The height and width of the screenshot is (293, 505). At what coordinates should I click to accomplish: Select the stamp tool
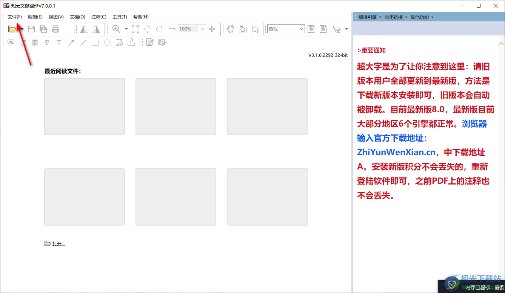coord(131,43)
